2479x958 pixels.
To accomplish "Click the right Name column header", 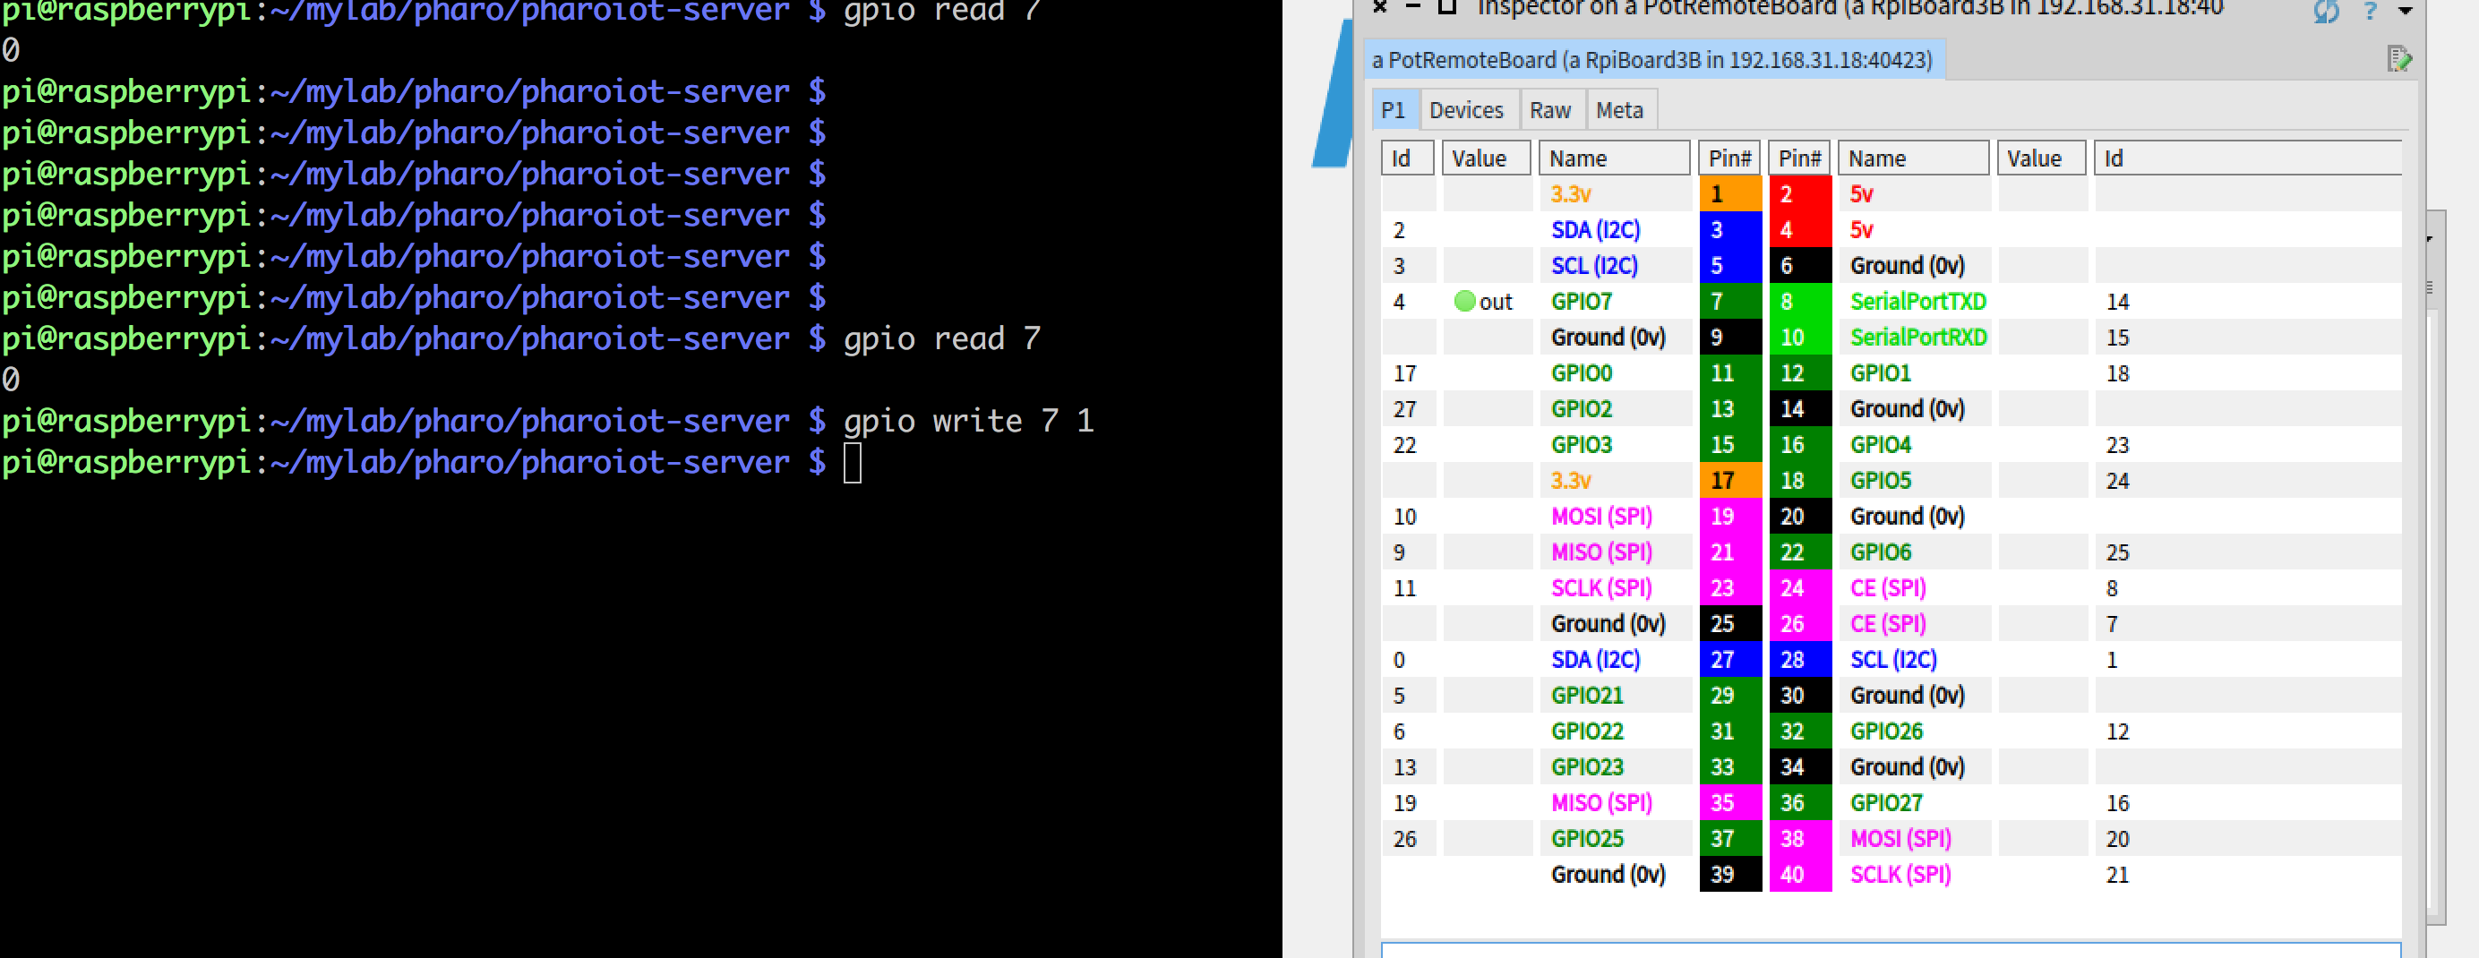I will tap(1912, 158).
